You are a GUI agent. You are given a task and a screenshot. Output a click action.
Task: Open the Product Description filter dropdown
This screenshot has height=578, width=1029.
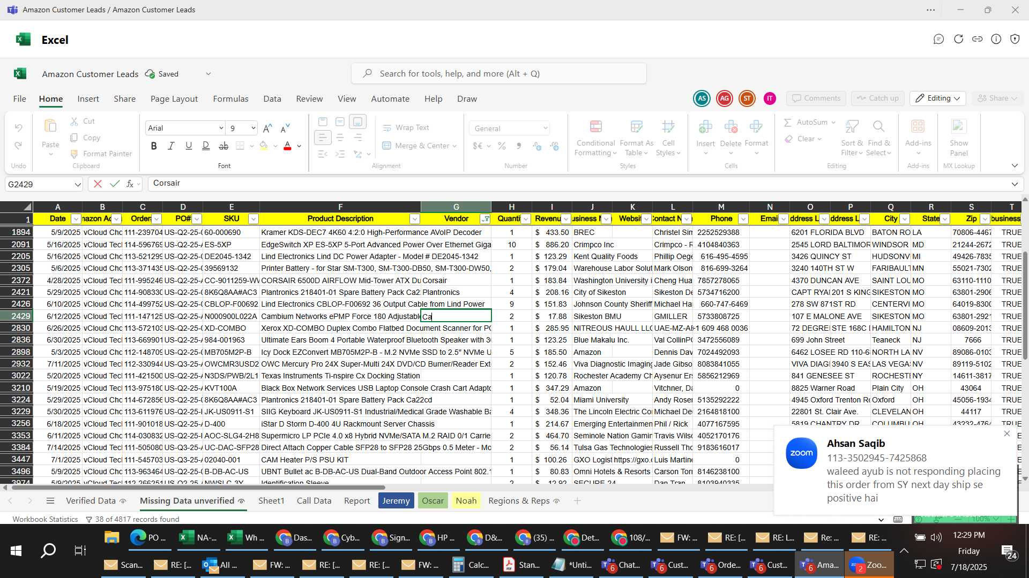414,219
